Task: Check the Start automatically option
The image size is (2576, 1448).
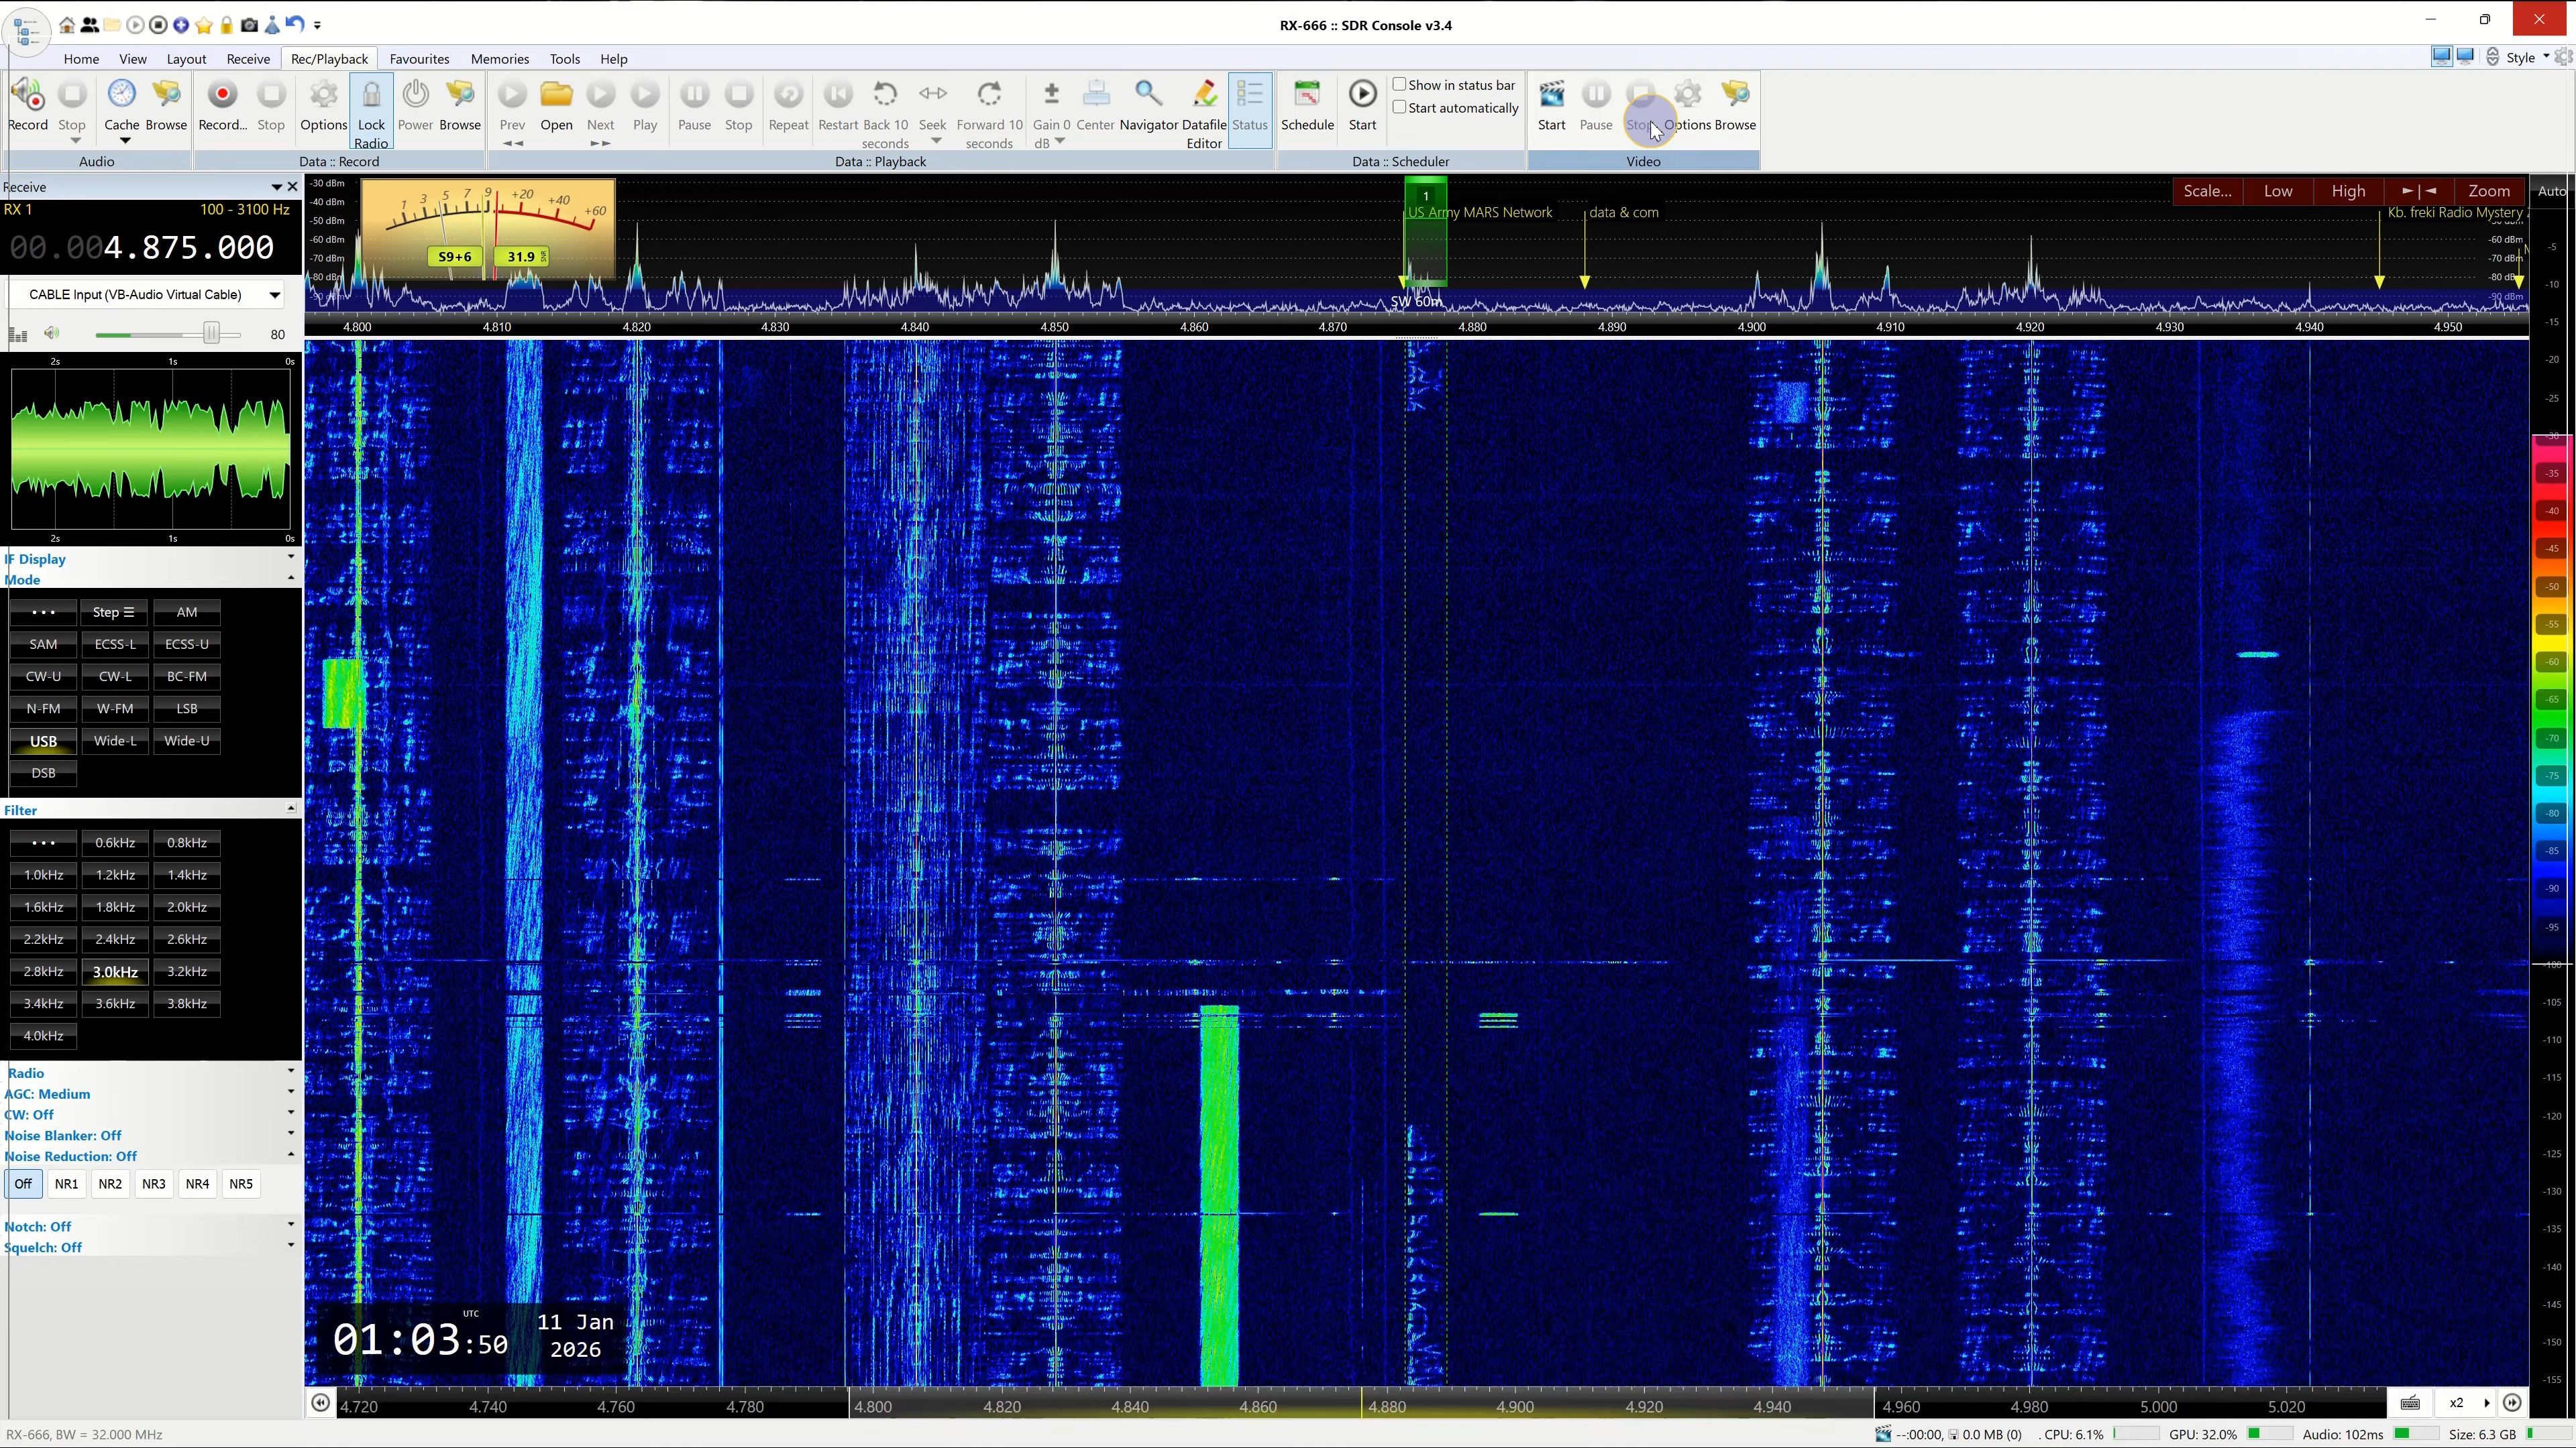Action: tap(1400, 108)
